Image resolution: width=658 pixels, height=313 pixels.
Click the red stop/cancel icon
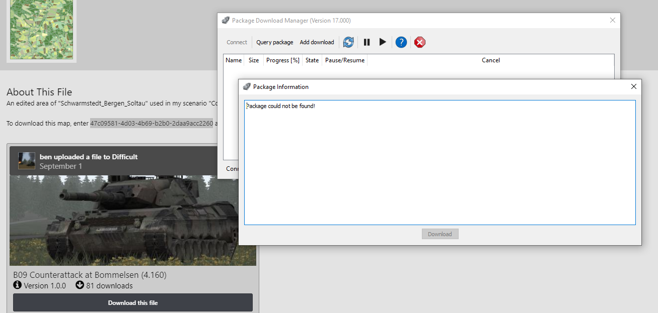(x=419, y=42)
